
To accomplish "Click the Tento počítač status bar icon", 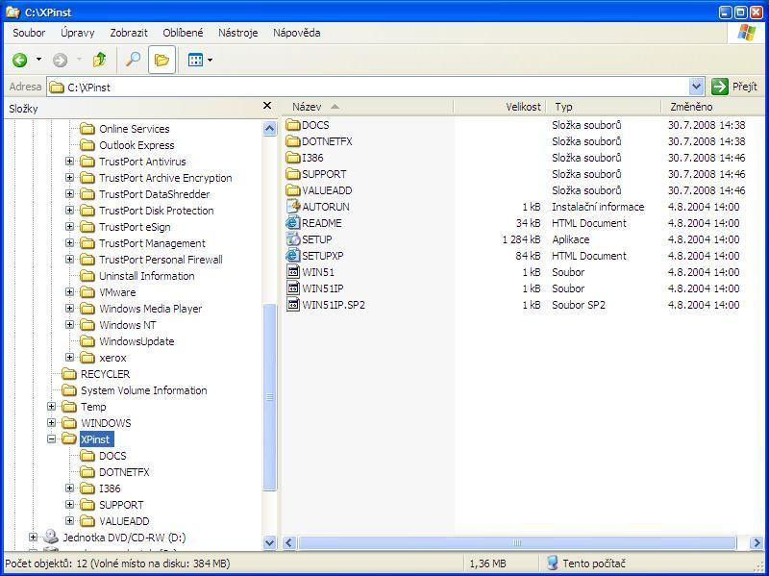I will (552, 563).
